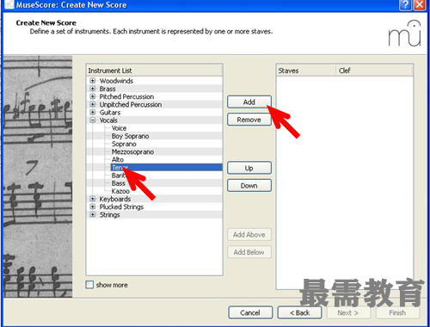This screenshot has height=327, width=430.
Task: Expand the Plucked Strings group
Action: click(93, 207)
